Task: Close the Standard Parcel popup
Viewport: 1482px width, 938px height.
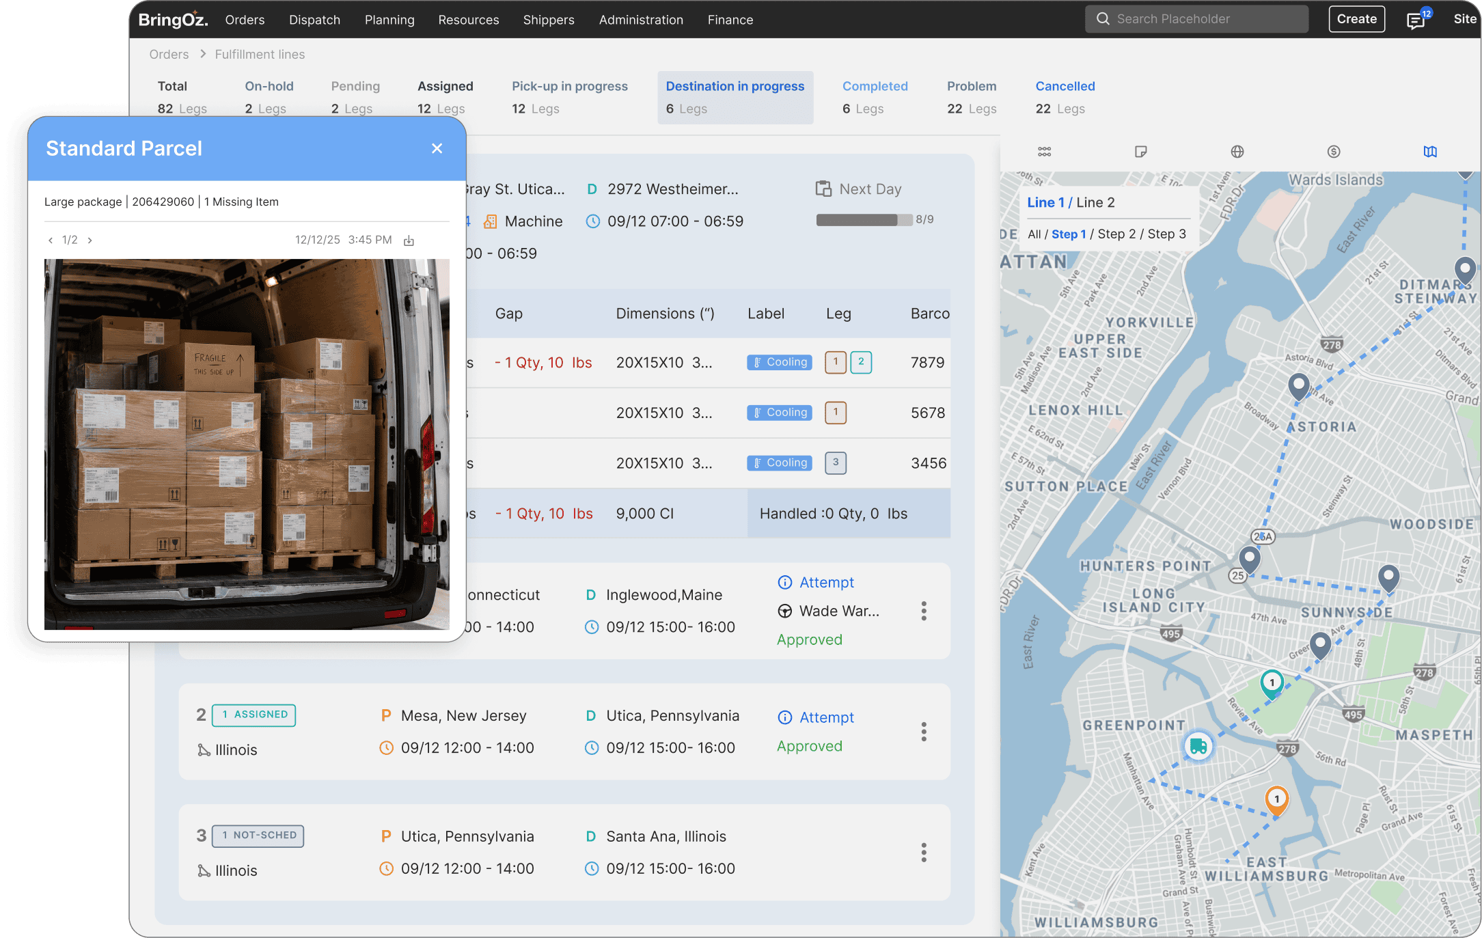Action: pyautogui.click(x=437, y=148)
